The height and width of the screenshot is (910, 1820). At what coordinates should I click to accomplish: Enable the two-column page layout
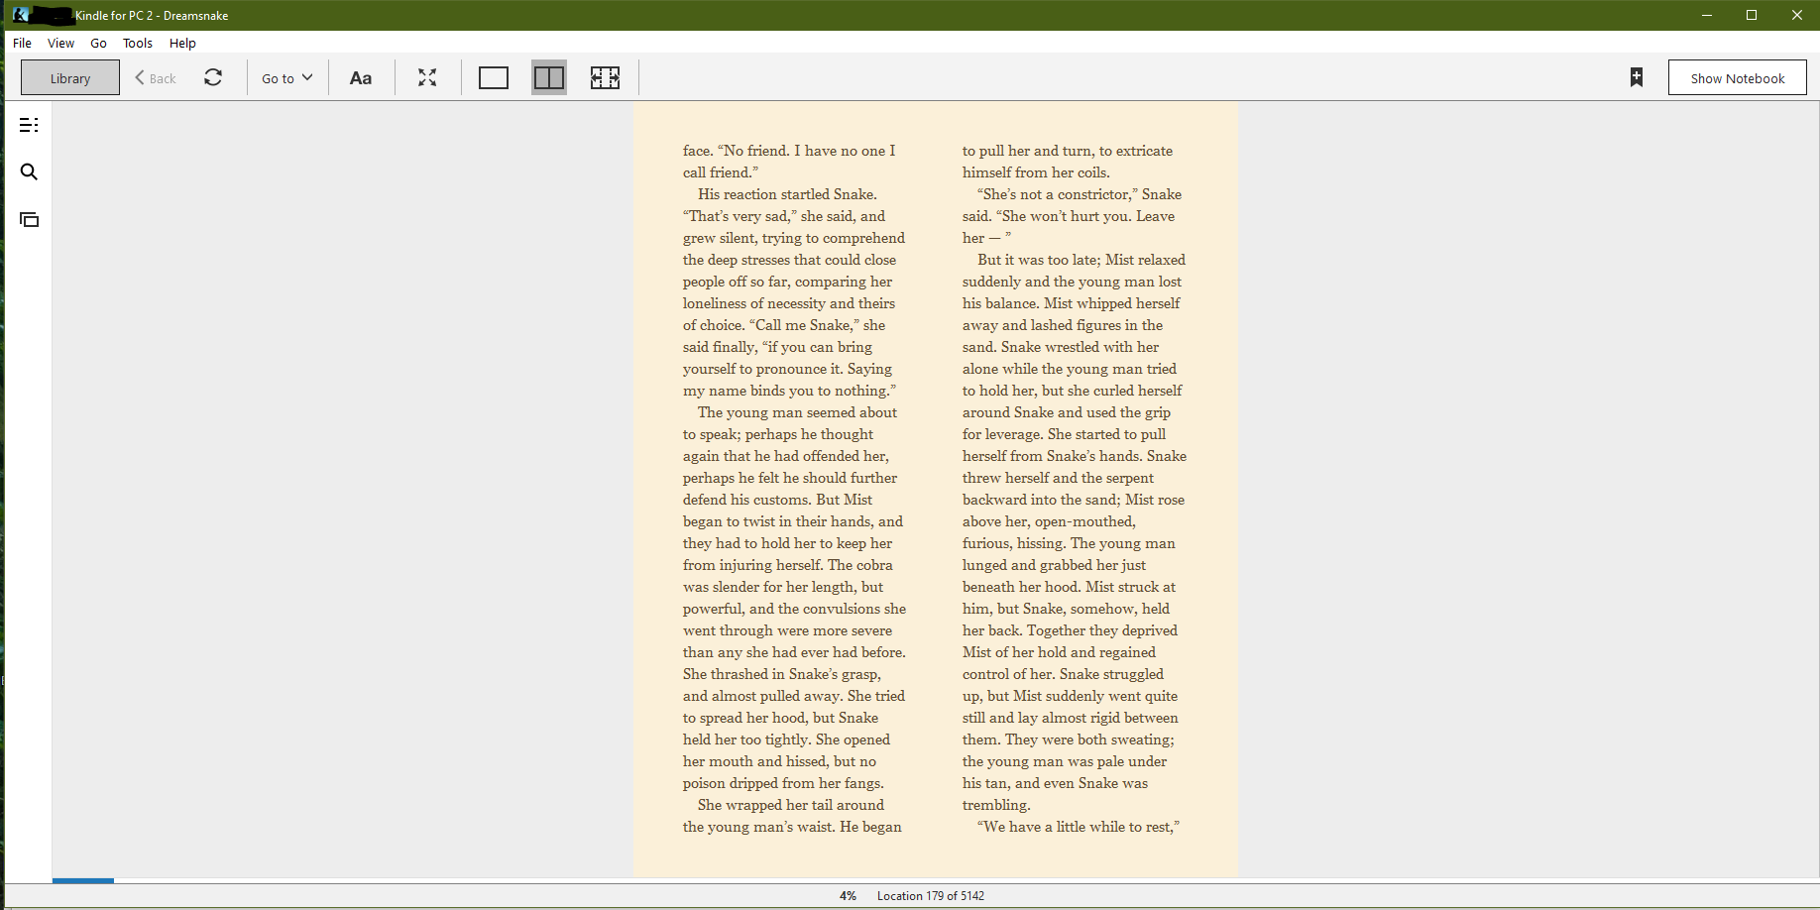(x=549, y=77)
